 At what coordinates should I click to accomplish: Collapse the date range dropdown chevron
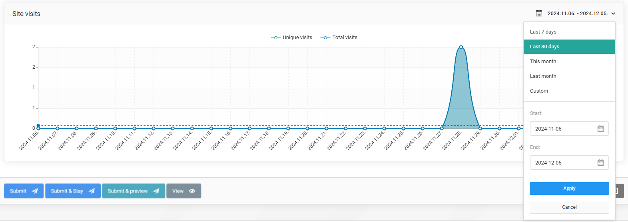pos(613,14)
